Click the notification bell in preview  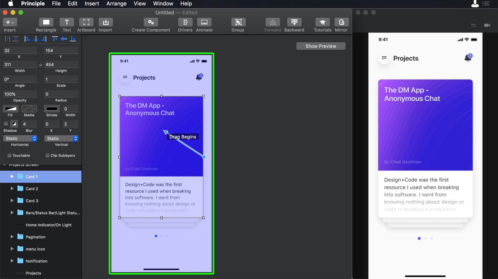click(468, 58)
